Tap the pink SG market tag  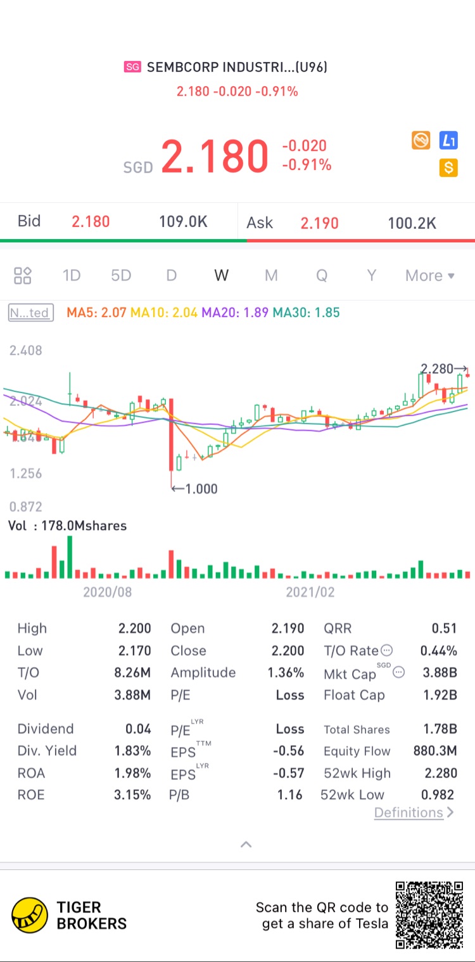[132, 67]
